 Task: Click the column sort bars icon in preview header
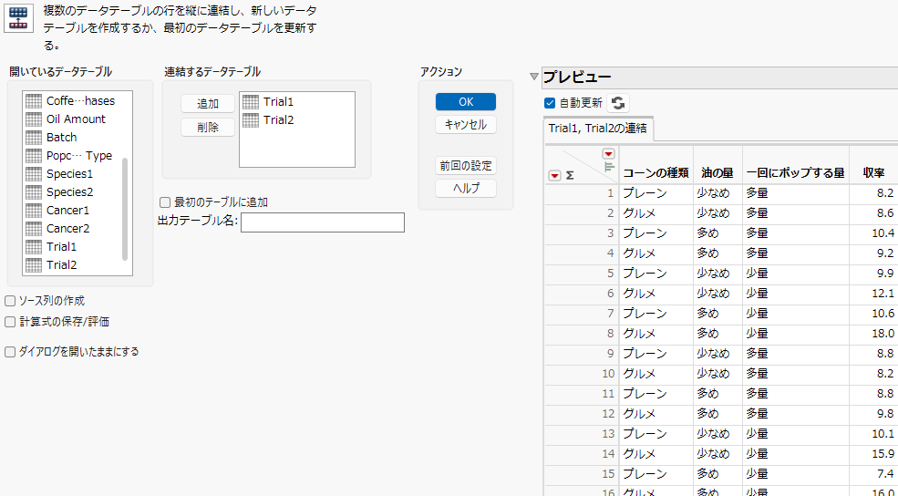(x=609, y=166)
